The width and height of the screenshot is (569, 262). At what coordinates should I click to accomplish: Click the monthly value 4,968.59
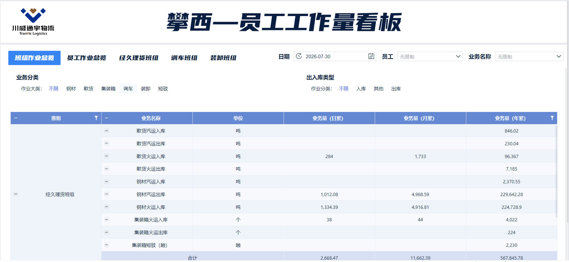420,194
